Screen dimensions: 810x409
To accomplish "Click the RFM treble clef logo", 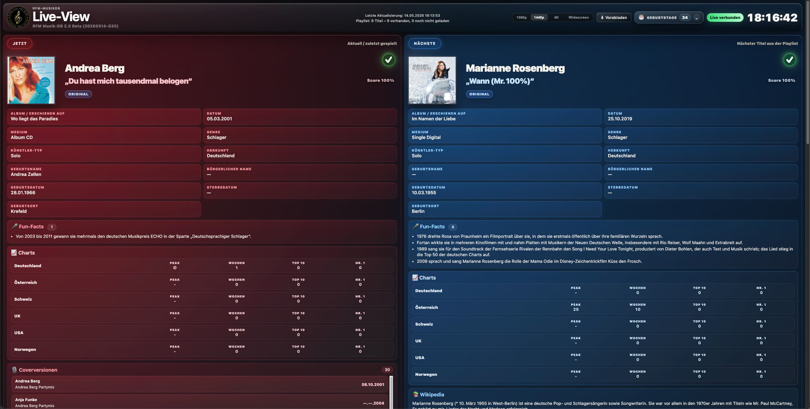I will [19, 18].
